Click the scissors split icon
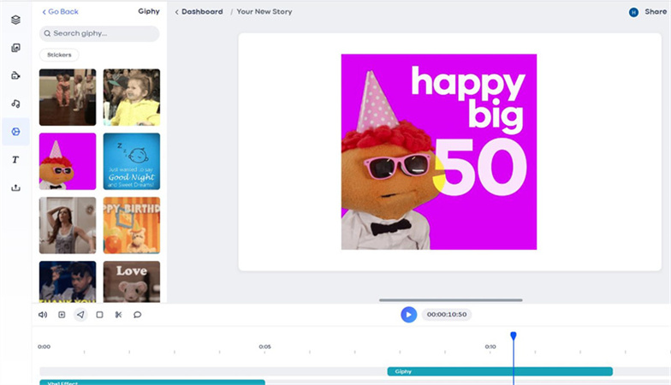Screen dimensions: 671x385 (118, 315)
